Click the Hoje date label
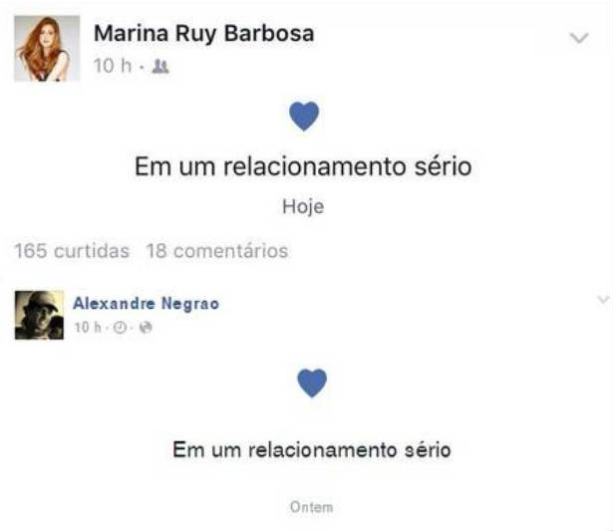This screenshot has width=613, height=531. click(x=303, y=206)
